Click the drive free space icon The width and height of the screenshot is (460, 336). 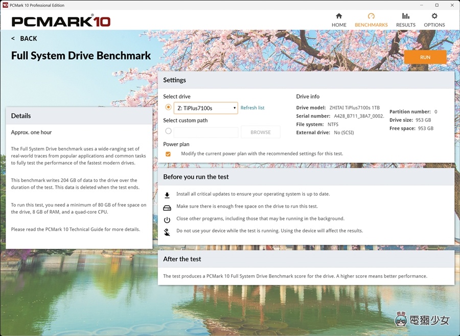point(167,207)
